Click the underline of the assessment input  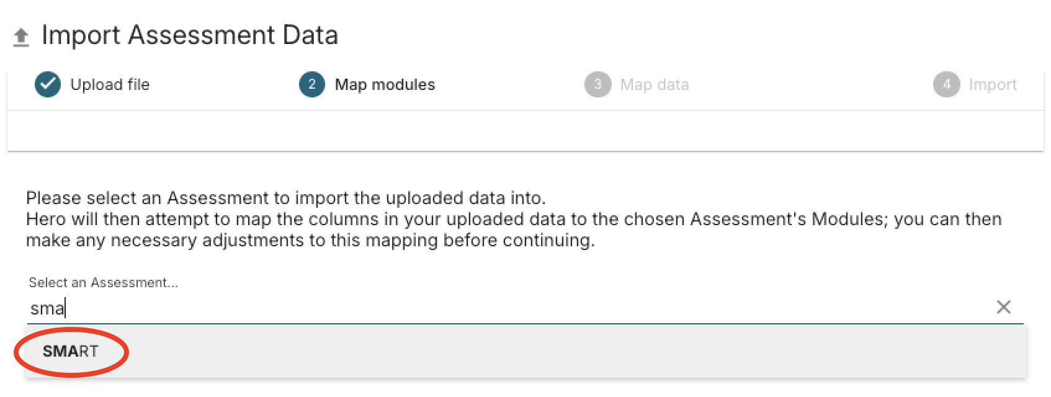tap(525, 323)
